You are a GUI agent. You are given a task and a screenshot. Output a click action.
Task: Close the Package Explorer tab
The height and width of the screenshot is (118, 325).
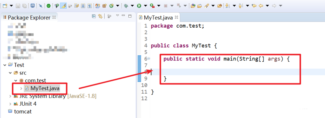pyautogui.click(x=54, y=17)
